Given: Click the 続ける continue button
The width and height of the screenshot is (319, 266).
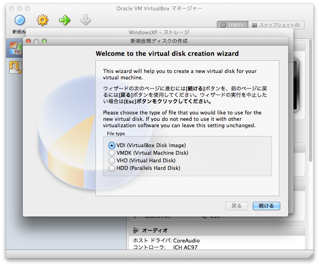Looking at the screenshot, I should pyautogui.click(x=266, y=206).
